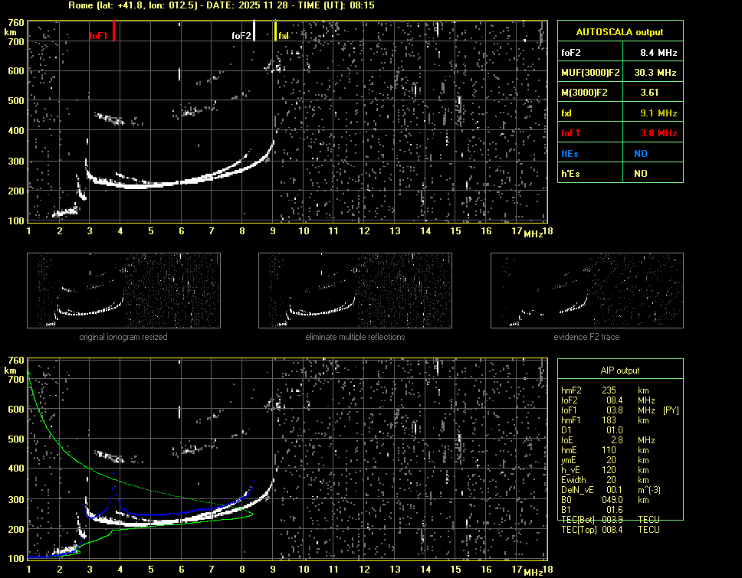Click the foF2 8.4 MHz value cell
The height and width of the screenshot is (578, 742).
(658, 52)
